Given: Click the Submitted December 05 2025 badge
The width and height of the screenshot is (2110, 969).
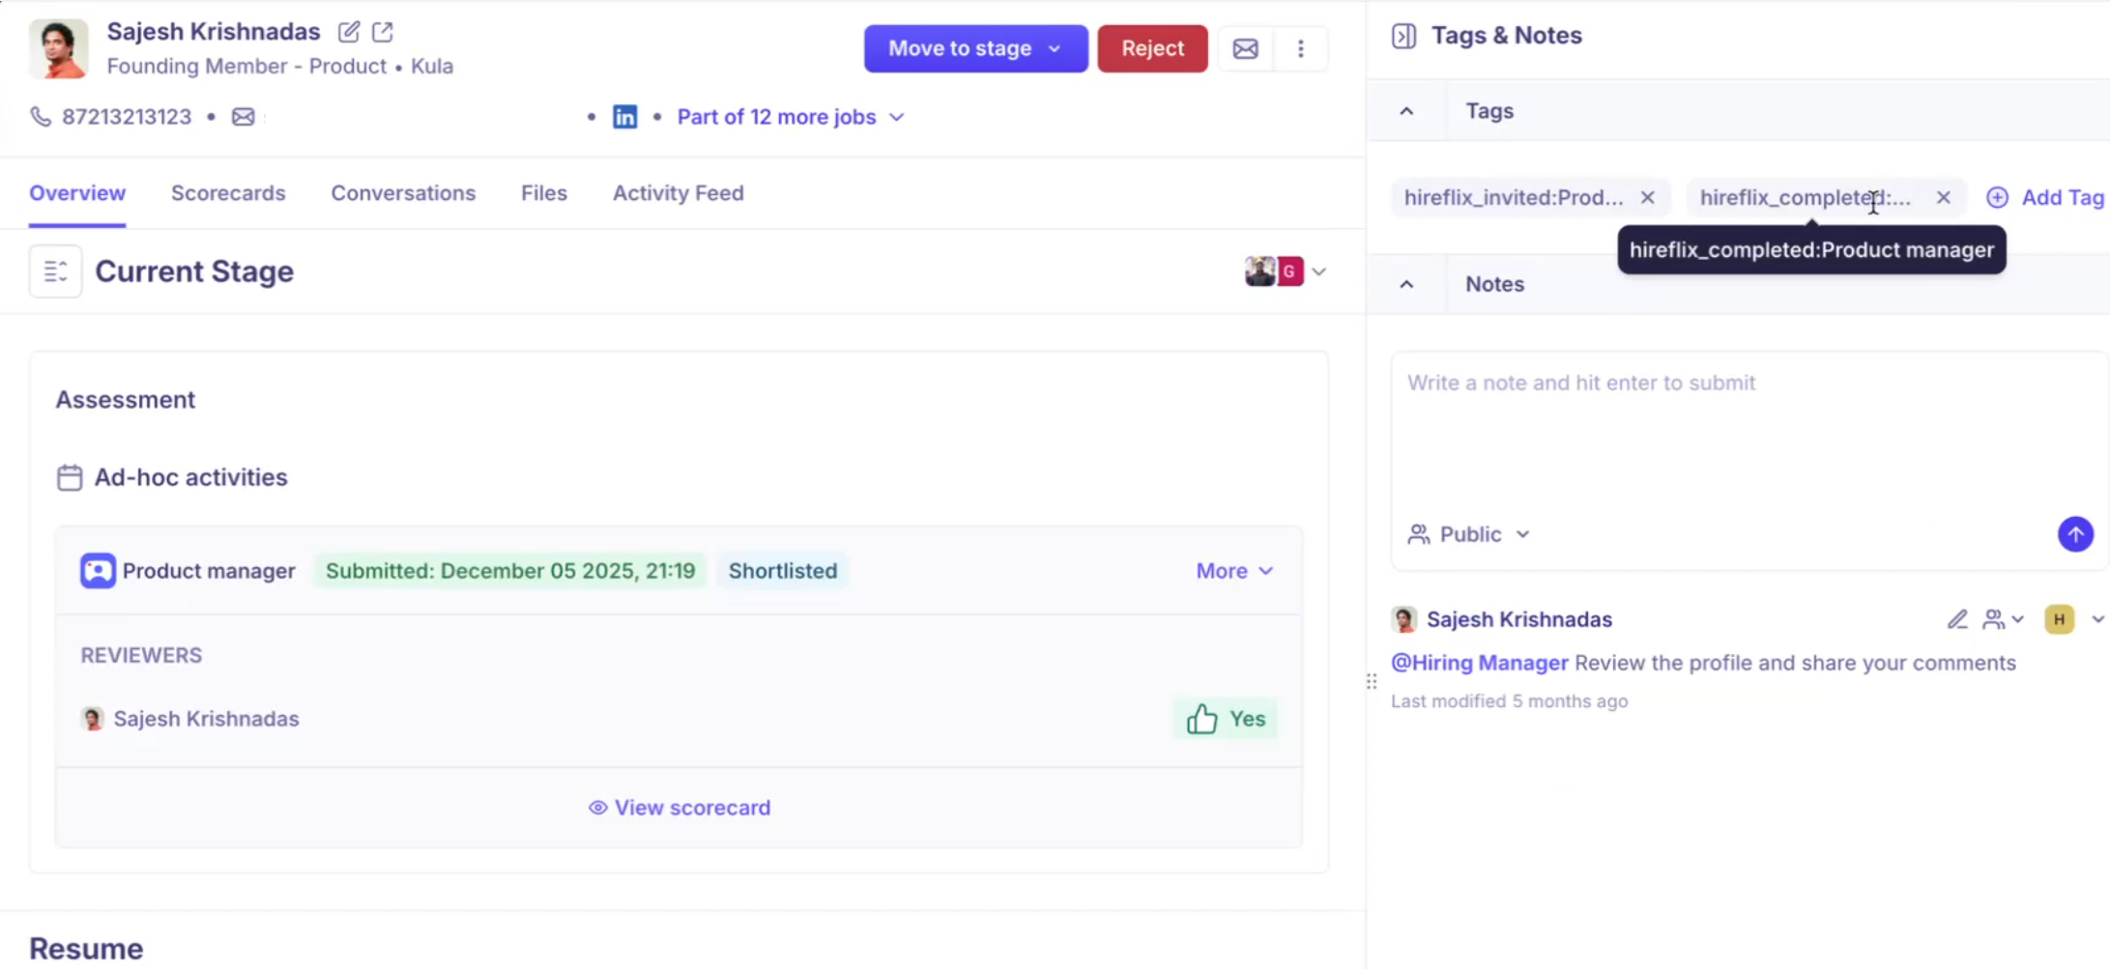Looking at the screenshot, I should [510, 571].
